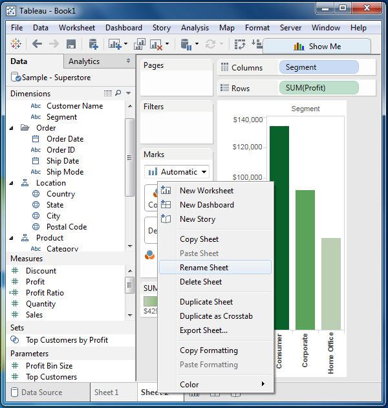
Task: Open the Automatic mark type dropdown
Action: (x=177, y=172)
